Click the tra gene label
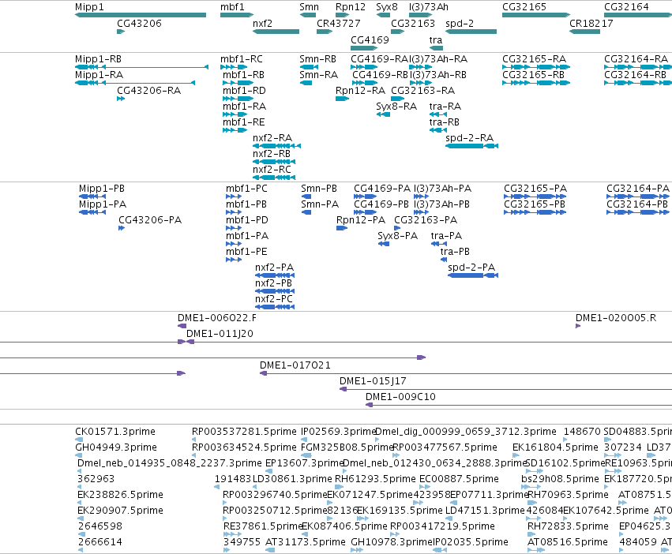 tap(436, 39)
